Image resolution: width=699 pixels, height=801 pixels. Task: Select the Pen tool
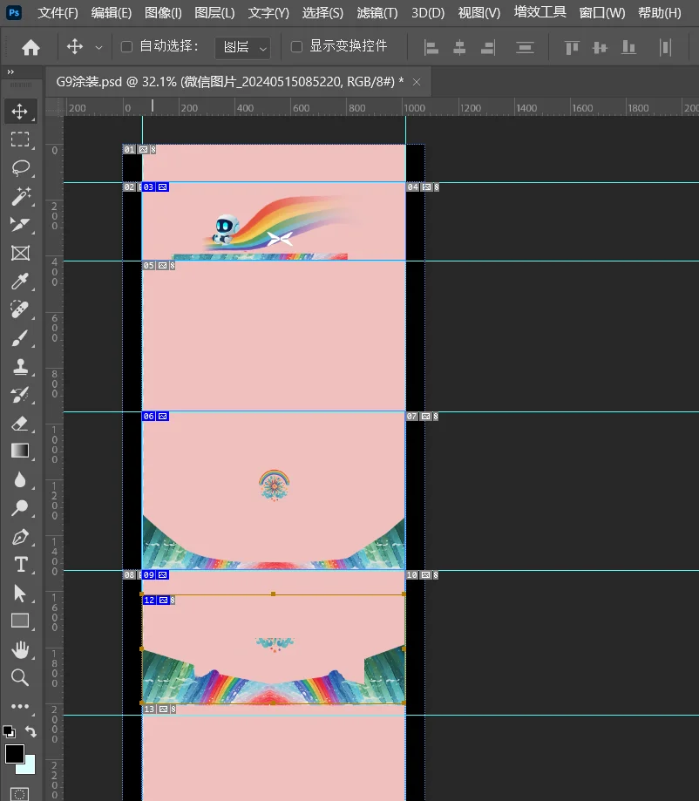(x=19, y=536)
